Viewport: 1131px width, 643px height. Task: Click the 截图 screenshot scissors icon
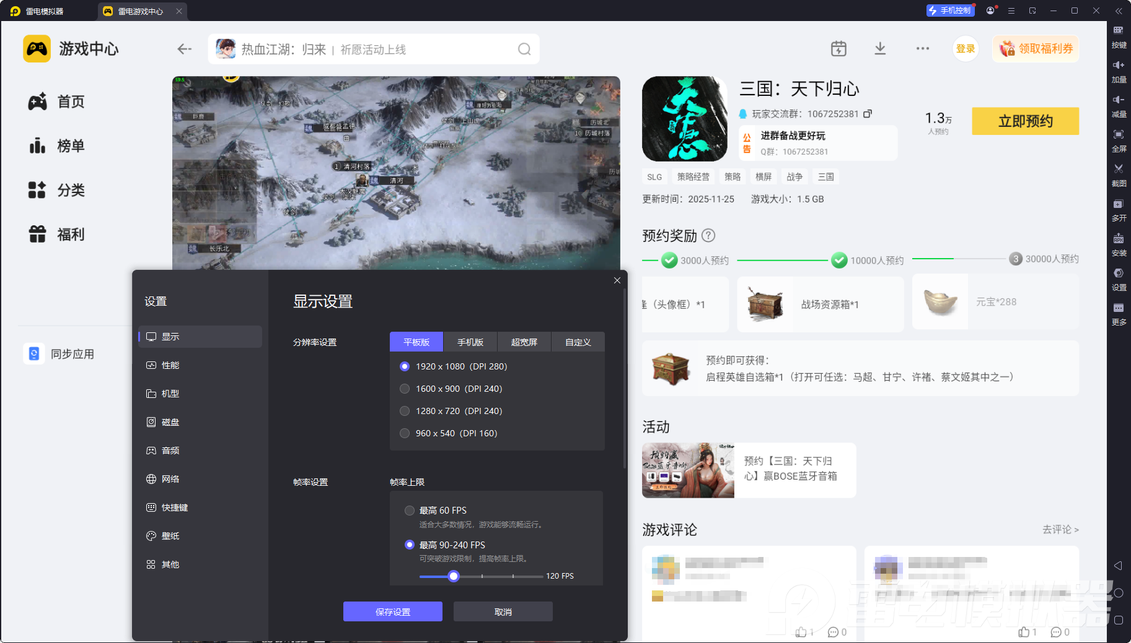(1119, 175)
